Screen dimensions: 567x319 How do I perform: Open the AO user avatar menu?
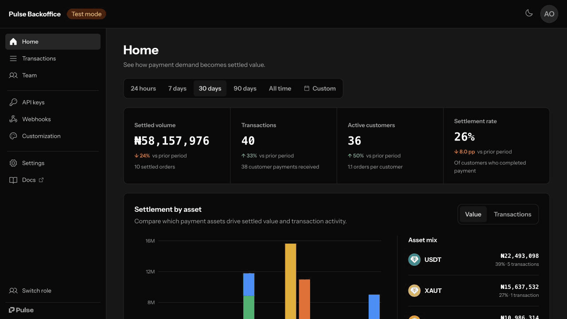[x=549, y=14]
